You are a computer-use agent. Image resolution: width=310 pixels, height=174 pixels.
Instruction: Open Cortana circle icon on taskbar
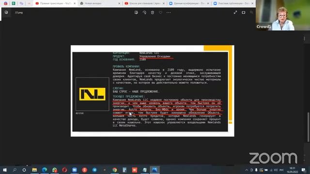(24, 170)
